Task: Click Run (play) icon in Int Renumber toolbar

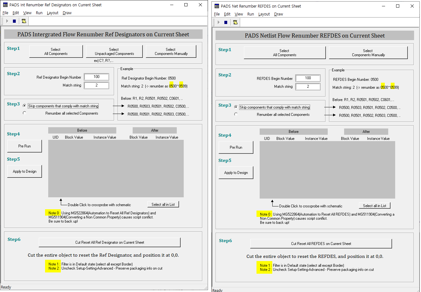Action: tap(7, 21)
